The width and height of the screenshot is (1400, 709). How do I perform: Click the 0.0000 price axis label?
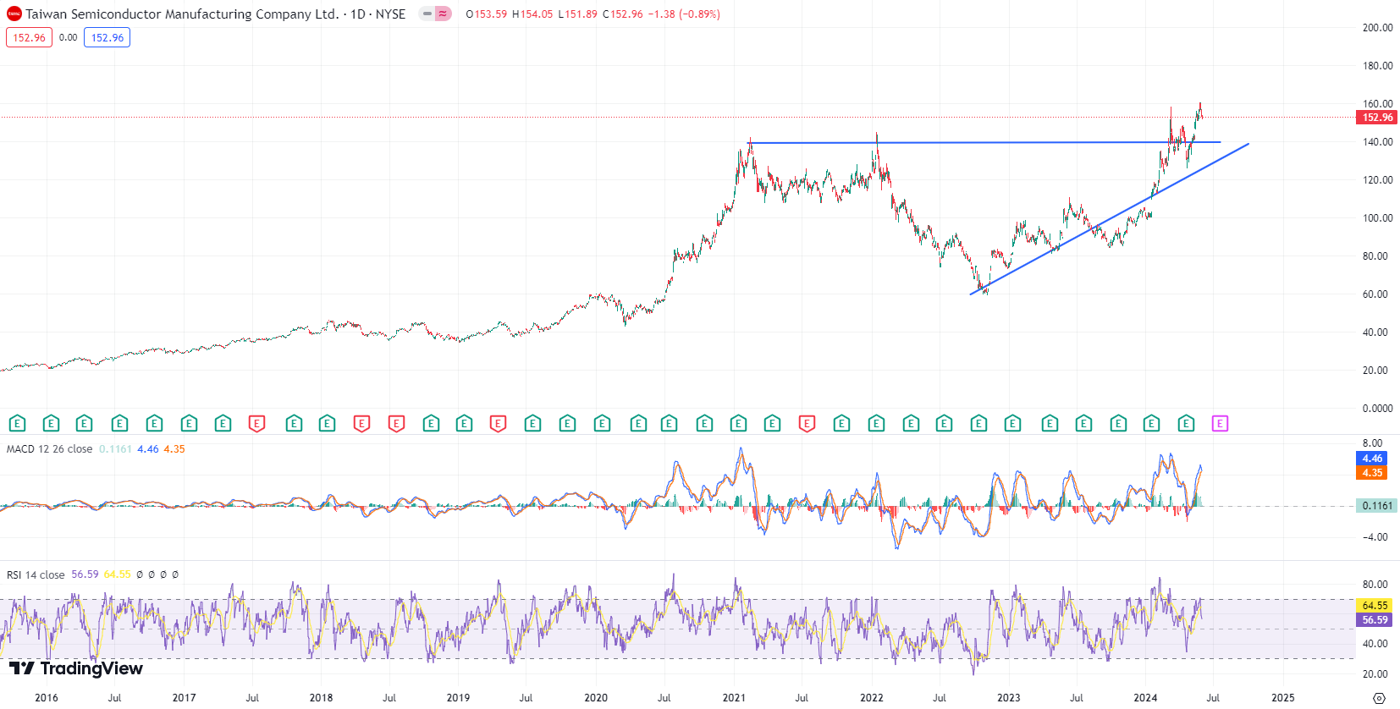tap(1377, 409)
